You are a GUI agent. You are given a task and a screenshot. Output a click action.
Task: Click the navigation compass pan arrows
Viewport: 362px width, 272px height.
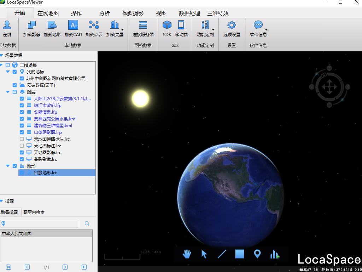[x=329, y=87]
